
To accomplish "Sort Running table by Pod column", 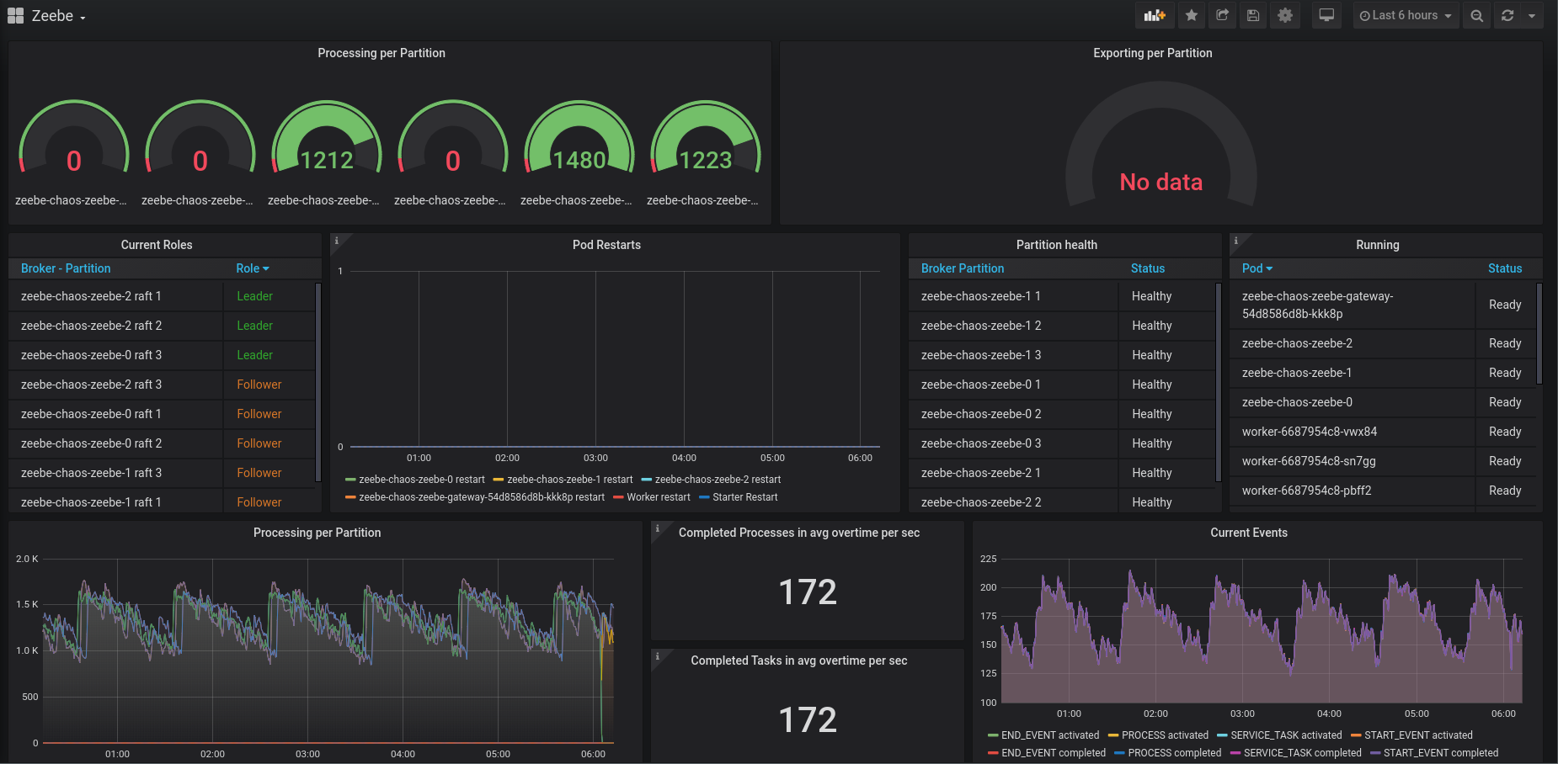I will coord(1257,268).
